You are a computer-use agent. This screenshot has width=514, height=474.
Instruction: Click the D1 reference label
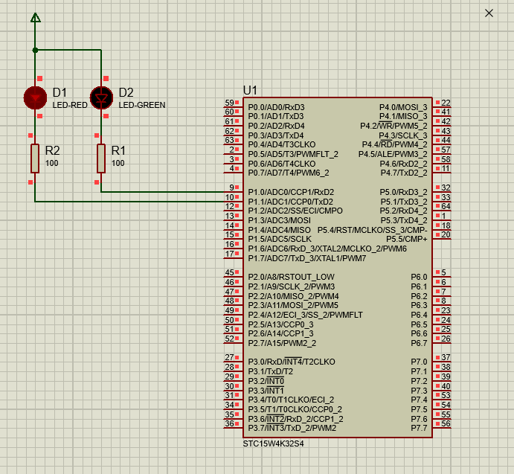(60, 92)
